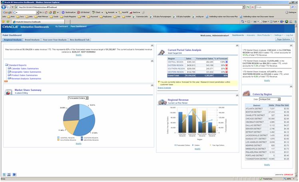Viewport: 299px width, 182px height.
Task: Open the Page Options dropdown
Action: point(284,39)
